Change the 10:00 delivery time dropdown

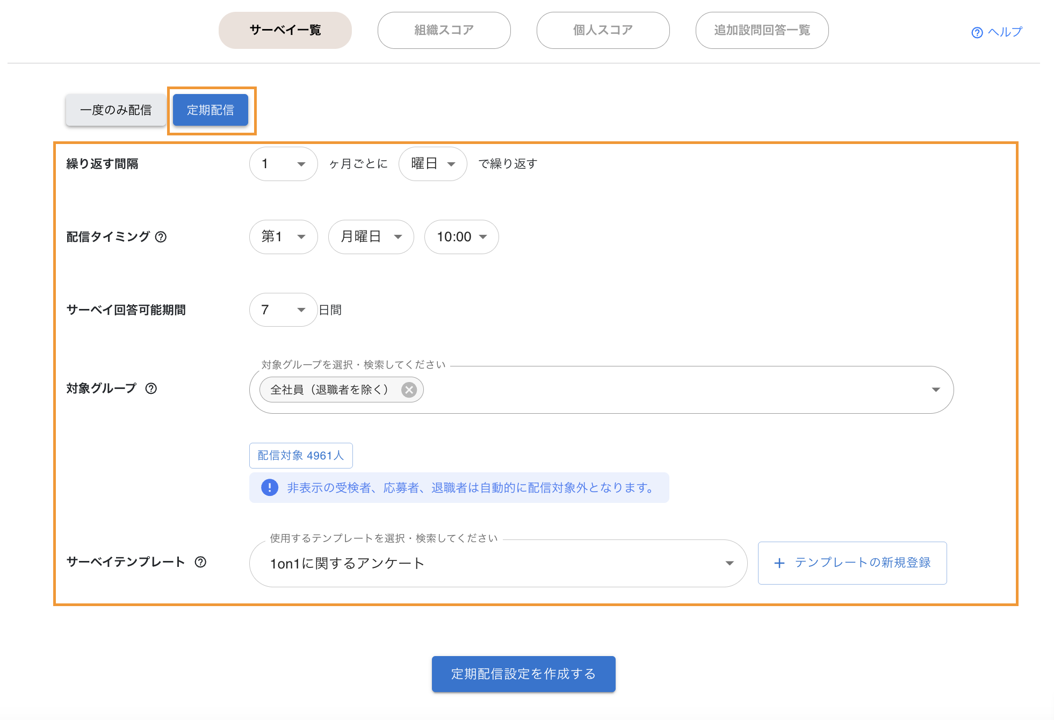pyautogui.click(x=461, y=237)
